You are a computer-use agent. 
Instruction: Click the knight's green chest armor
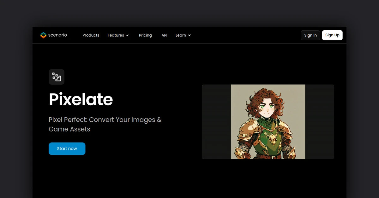click(268, 139)
